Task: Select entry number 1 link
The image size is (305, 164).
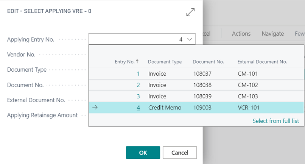Action: pos(138,74)
